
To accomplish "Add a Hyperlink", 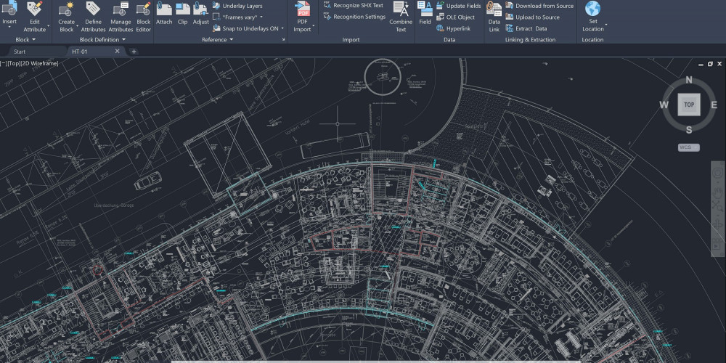I will pos(453,28).
